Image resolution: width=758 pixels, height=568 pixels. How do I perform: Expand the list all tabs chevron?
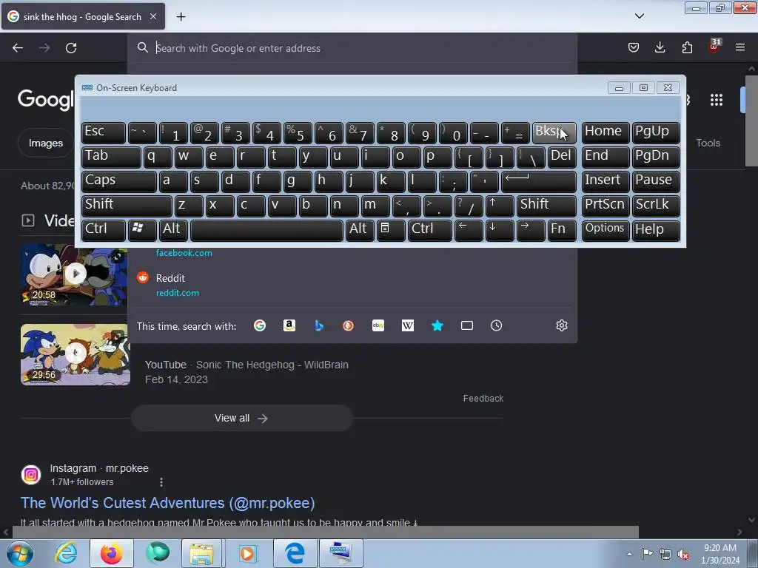pyautogui.click(x=639, y=16)
